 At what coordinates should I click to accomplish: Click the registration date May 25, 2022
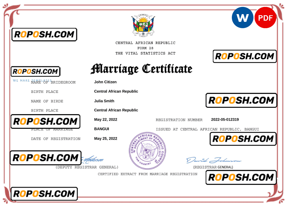[x=106, y=139]
